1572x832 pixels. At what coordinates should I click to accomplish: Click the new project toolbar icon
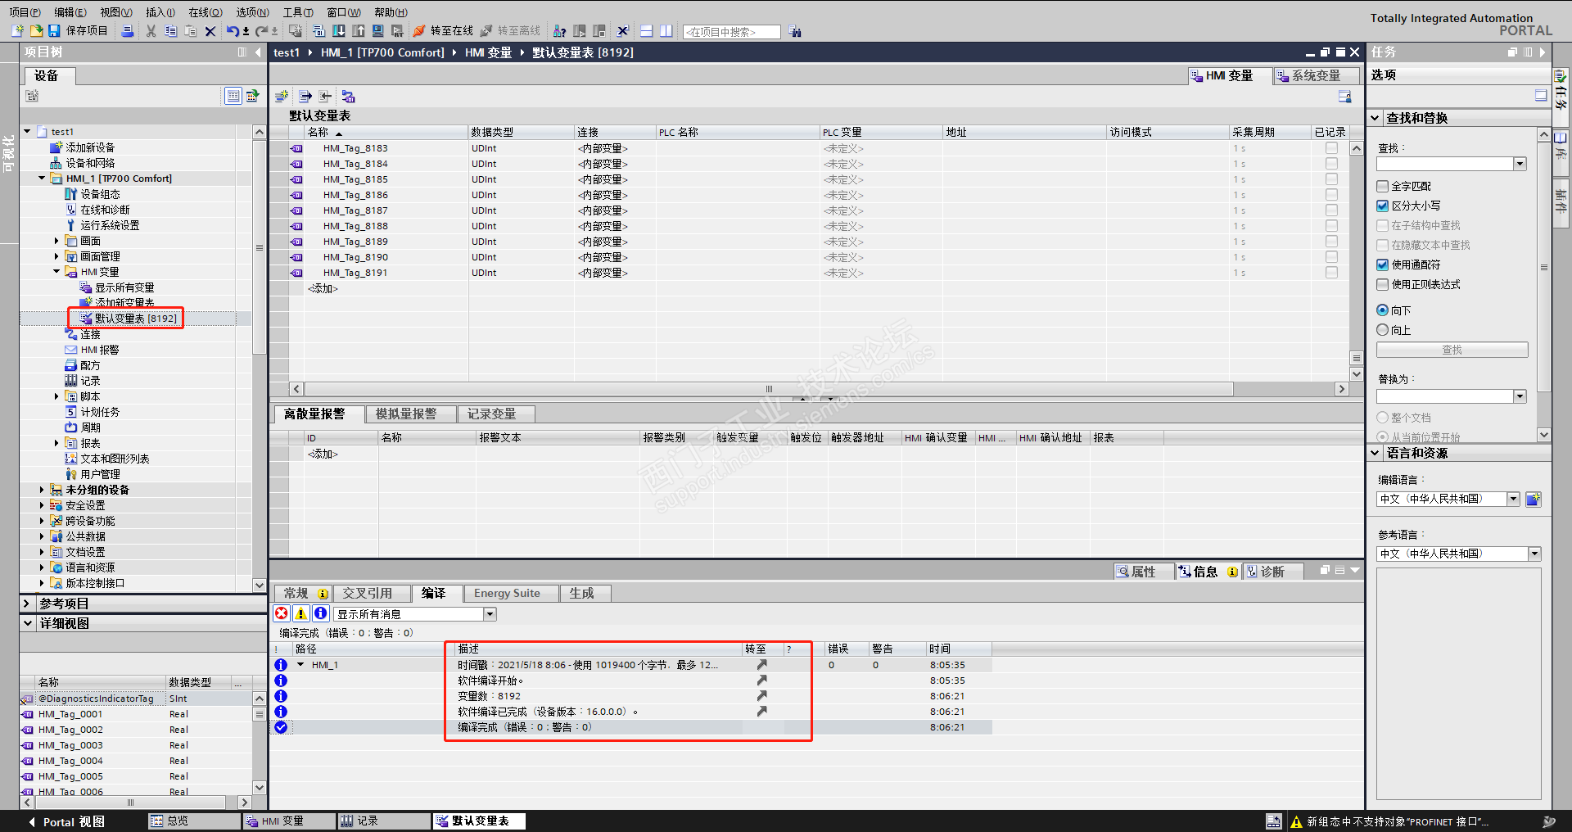click(x=17, y=31)
